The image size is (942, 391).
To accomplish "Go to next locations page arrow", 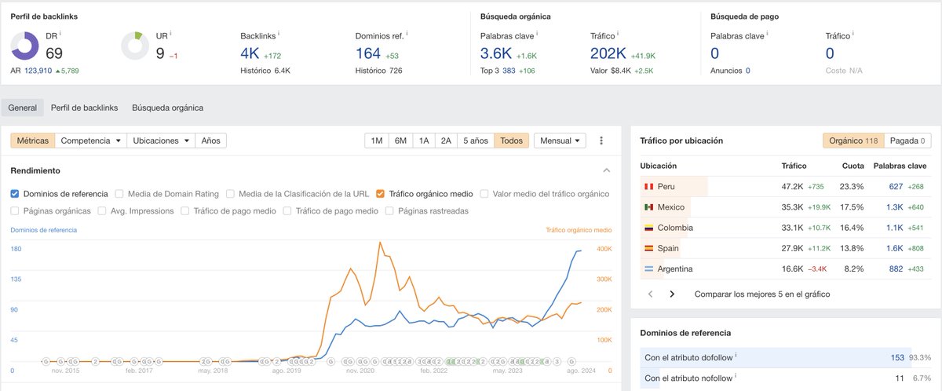I will tap(672, 294).
